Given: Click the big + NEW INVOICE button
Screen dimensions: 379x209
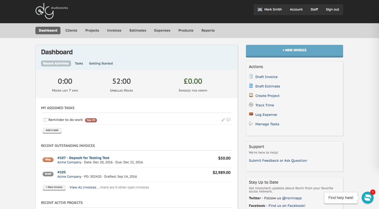Looking at the screenshot, I should pyautogui.click(x=294, y=51).
